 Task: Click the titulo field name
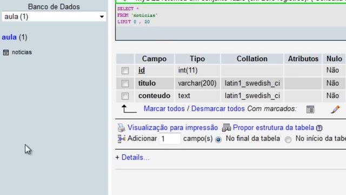coord(147,83)
